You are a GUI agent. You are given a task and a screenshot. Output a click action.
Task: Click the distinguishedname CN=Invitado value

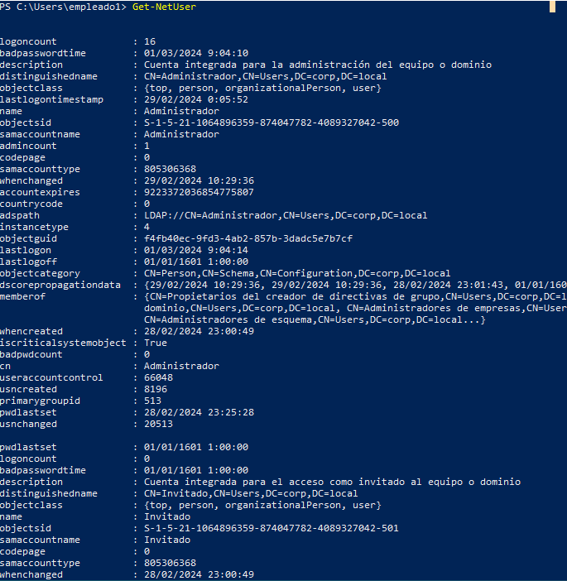(251, 493)
